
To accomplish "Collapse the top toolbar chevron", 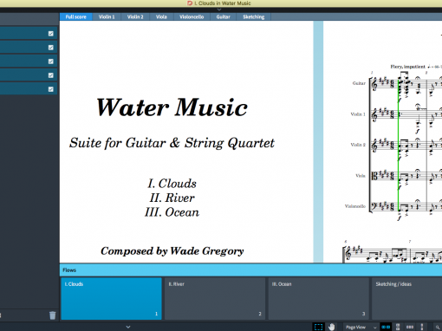I will 219,10.
